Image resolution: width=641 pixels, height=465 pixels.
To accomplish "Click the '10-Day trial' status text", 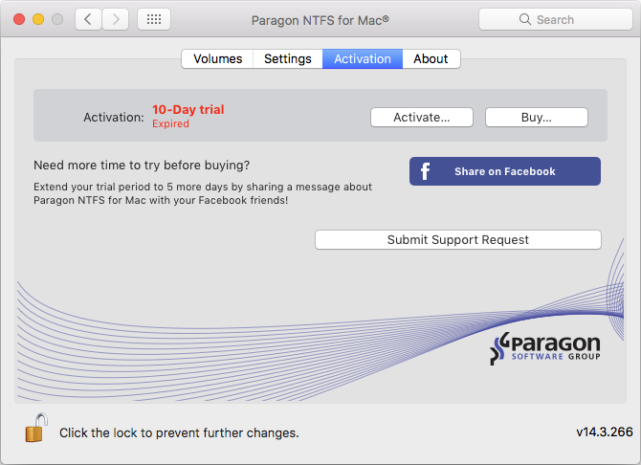I will click(188, 110).
